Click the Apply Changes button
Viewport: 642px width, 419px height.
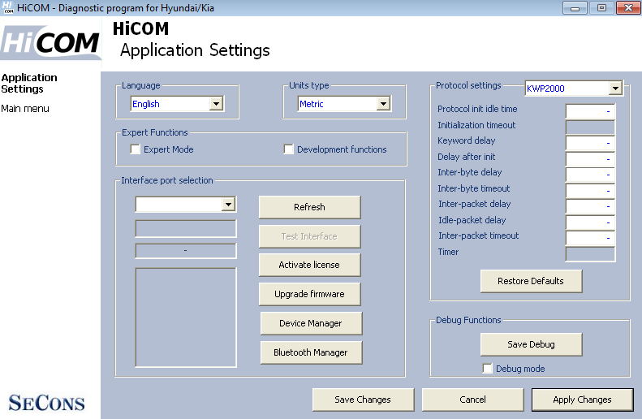click(x=582, y=400)
